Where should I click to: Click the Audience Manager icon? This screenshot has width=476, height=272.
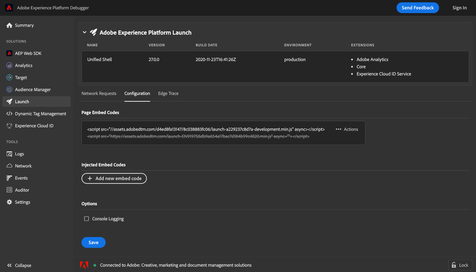point(9,90)
